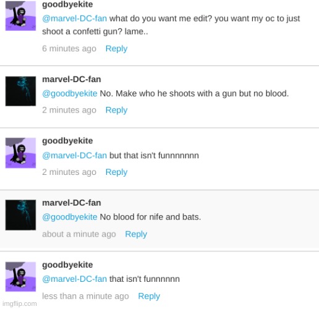Image resolution: width=319 pixels, height=309 pixels.
Task: Reply to marvel-DC-fan's 2 minutes ago comment
Action: [x=116, y=110]
